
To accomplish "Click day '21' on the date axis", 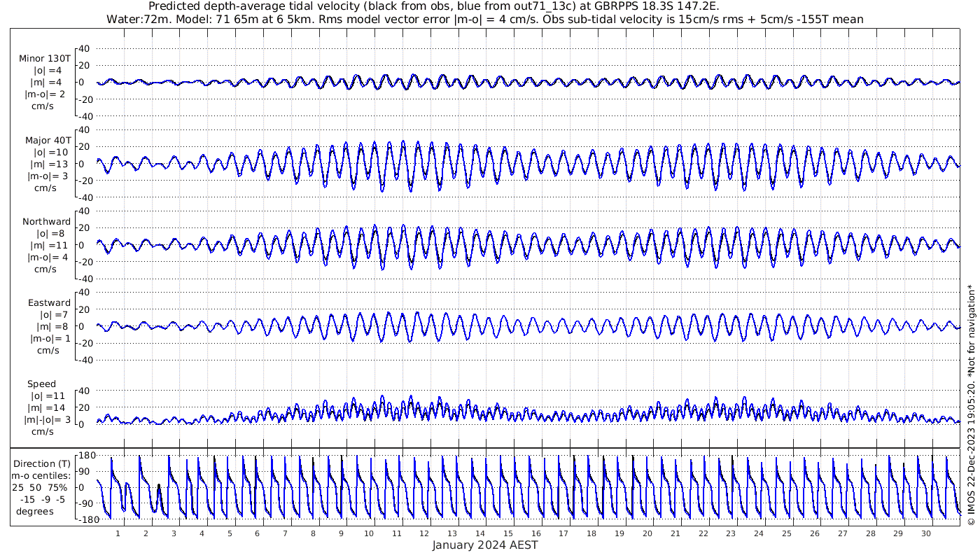I will click(675, 533).
